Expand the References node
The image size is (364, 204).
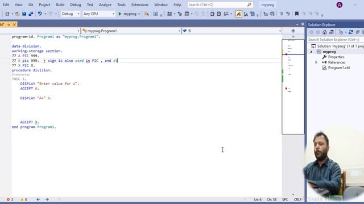(x=316, y=62)
